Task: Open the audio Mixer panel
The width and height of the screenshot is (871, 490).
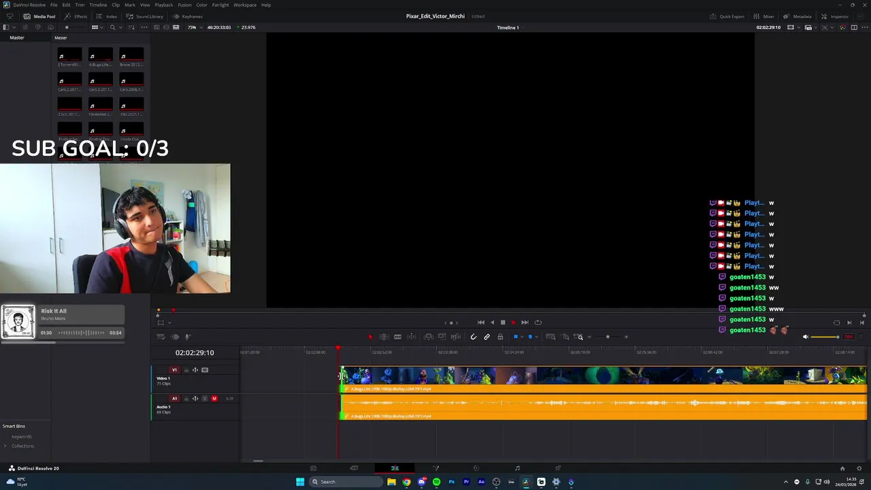Action: 763,16
